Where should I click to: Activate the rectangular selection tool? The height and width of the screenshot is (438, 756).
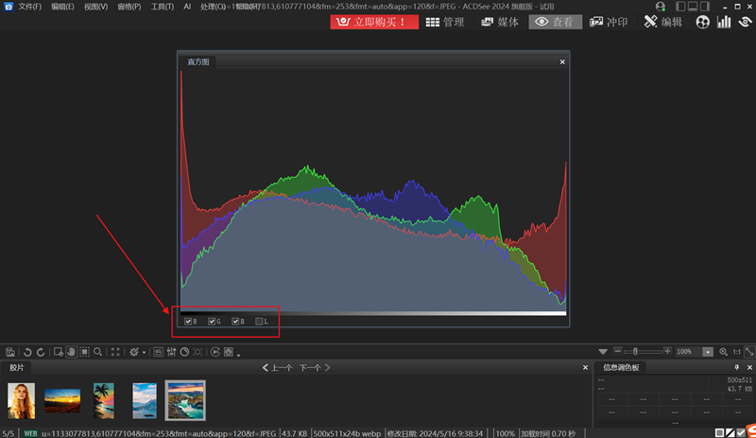pos(84,352)
